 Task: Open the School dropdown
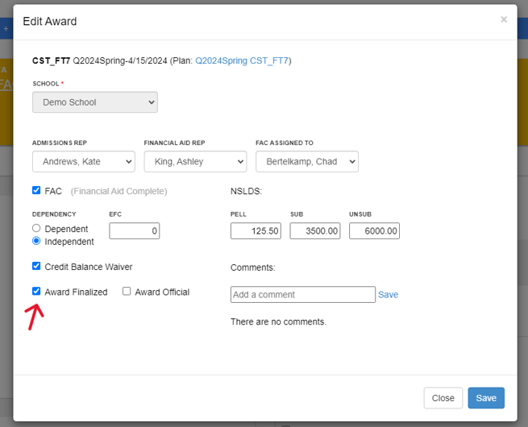(95, 102)
